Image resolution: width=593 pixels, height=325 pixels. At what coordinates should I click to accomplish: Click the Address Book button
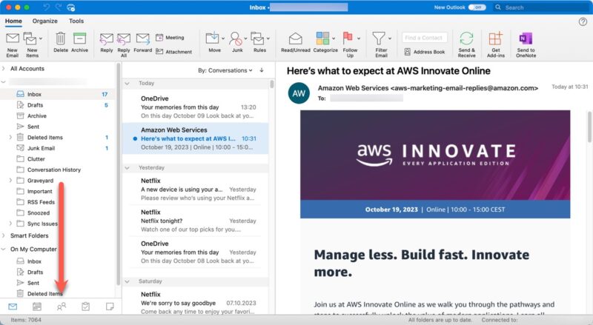click(x=424, y=52)
